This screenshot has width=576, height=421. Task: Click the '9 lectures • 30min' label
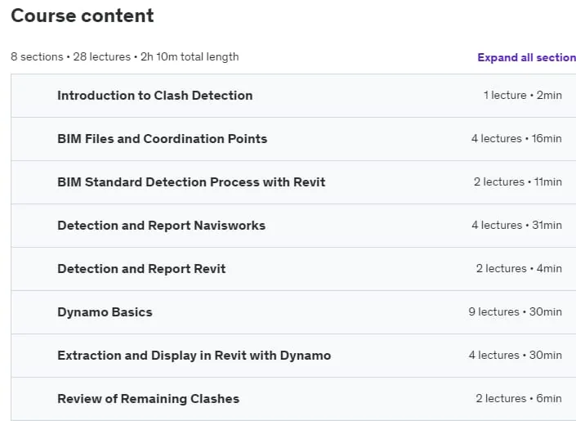tap(515, 312)
